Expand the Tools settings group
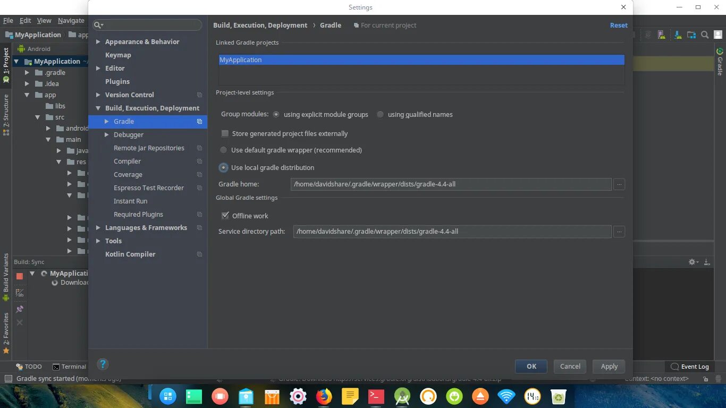Viewport: 726px width, 408px height. 98,241
